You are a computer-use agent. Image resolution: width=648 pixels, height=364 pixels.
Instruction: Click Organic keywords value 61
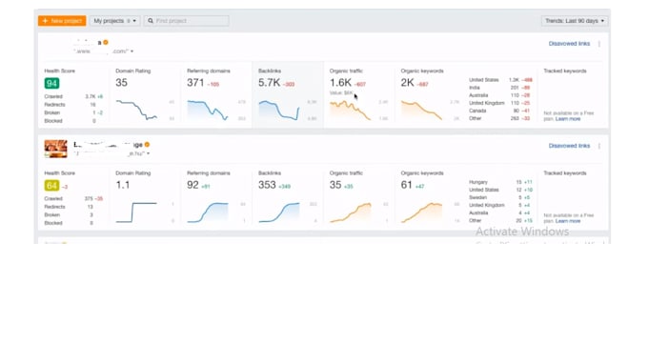pyautogui.click(x=406, y=185)
